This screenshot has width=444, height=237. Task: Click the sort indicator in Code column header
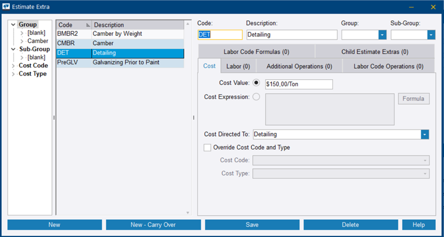click(x=88, y=25)
